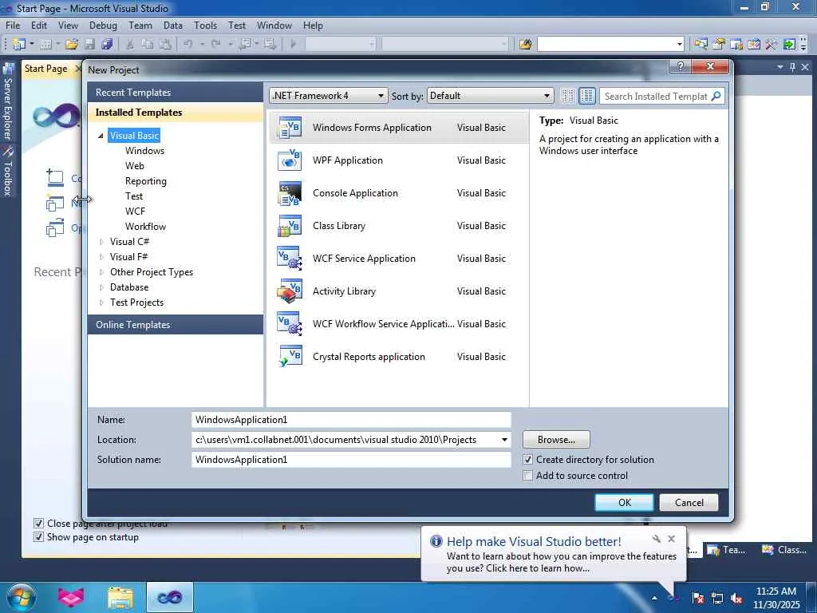Open the Online Templates section
The image size is (817, 613).
[x=176, y=325]
